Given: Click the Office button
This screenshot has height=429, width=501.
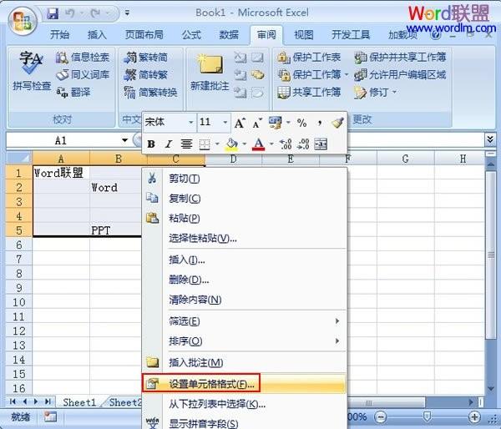Looking at the screenshot, I should pos(23,22).
